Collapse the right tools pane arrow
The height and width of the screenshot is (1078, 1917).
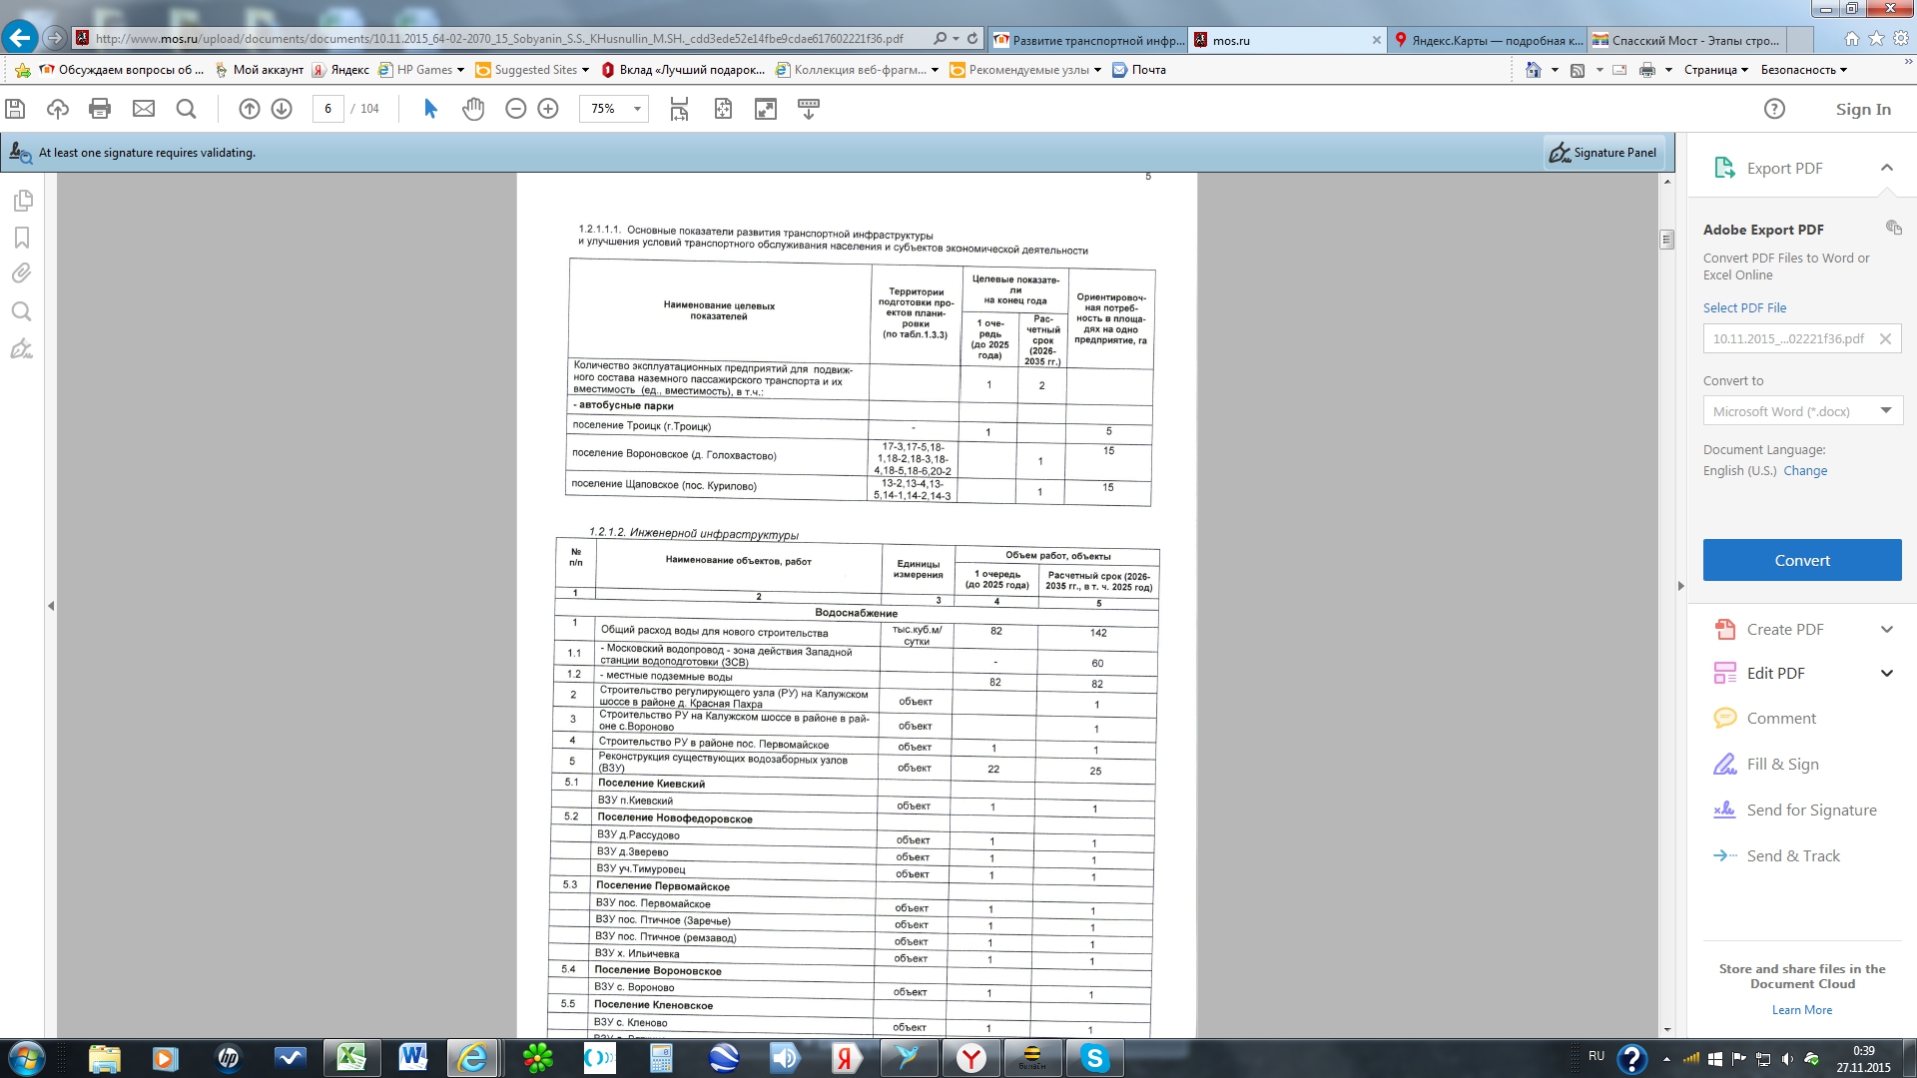click(x=1680, y=586)
